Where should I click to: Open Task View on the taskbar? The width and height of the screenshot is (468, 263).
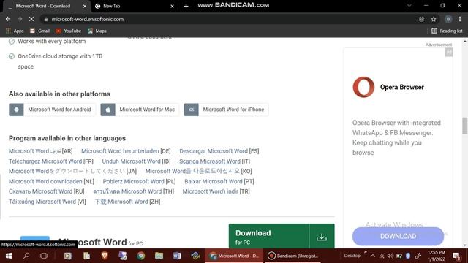point(44,256)
